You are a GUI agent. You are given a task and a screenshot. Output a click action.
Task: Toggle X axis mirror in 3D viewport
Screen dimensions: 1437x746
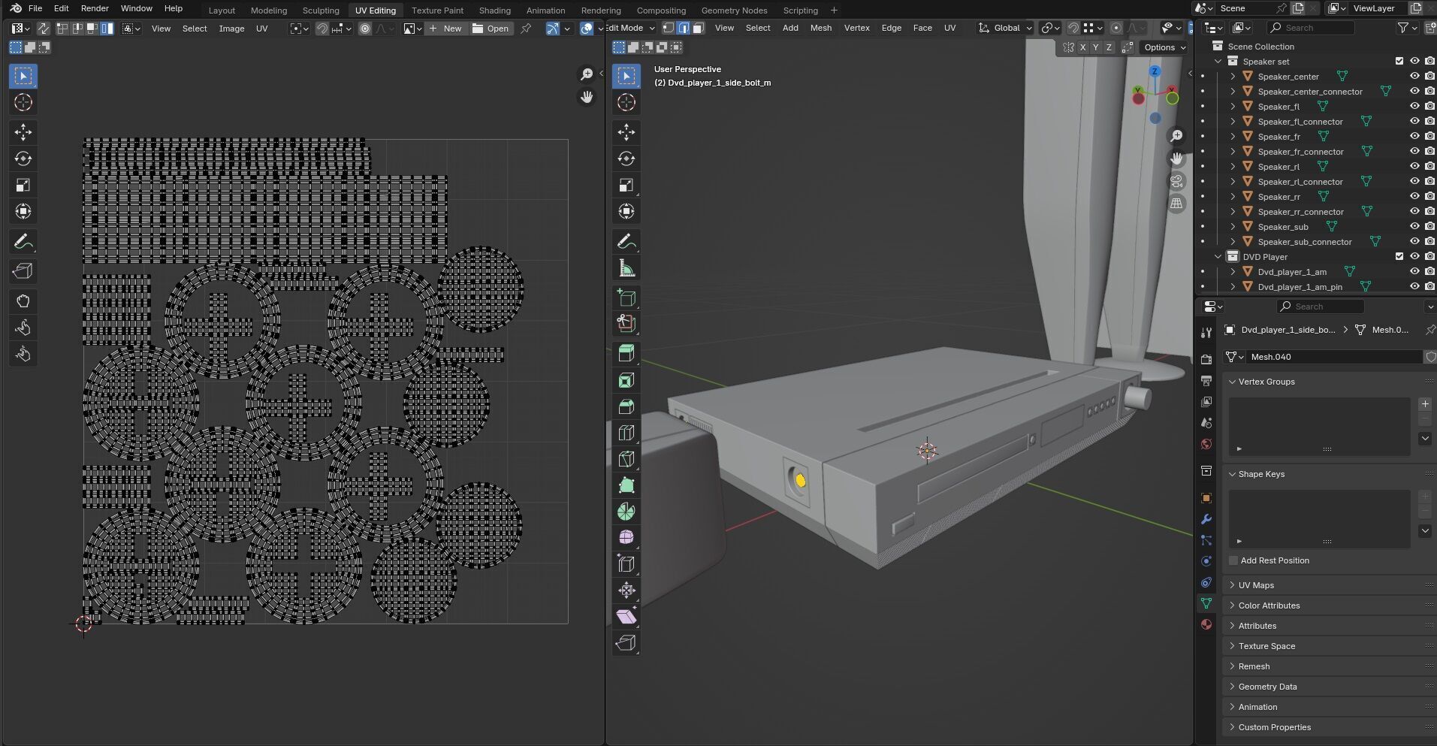click(1082, 47)
